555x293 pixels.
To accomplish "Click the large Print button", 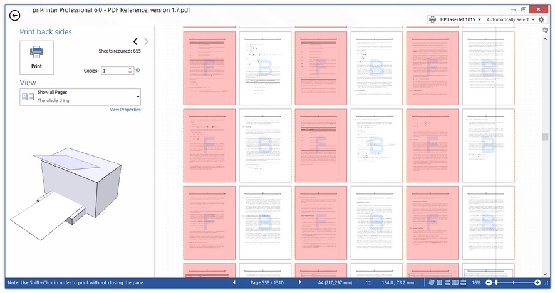I will click(36, 58).
